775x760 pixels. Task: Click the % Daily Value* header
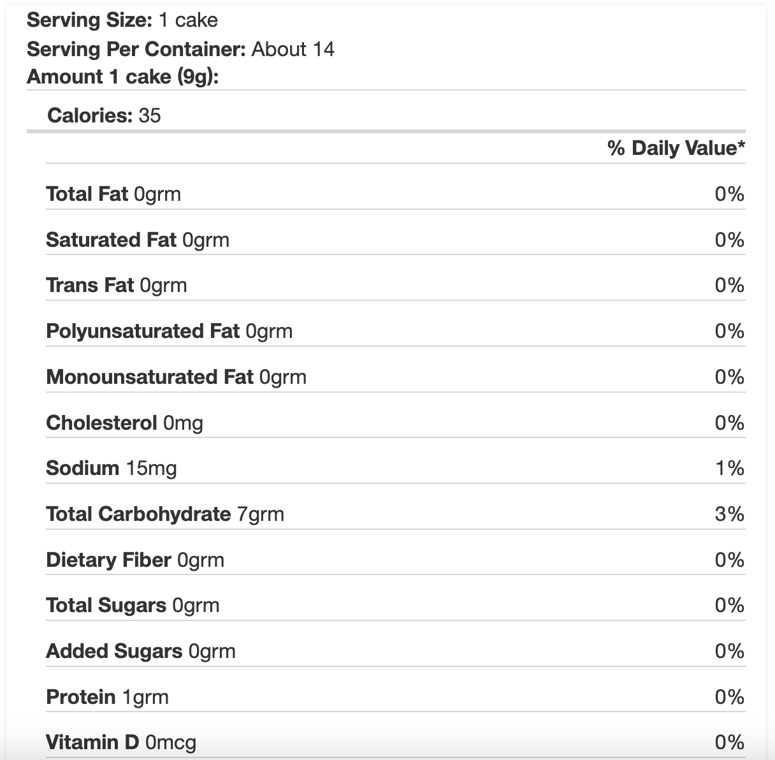tap(676, 148)
